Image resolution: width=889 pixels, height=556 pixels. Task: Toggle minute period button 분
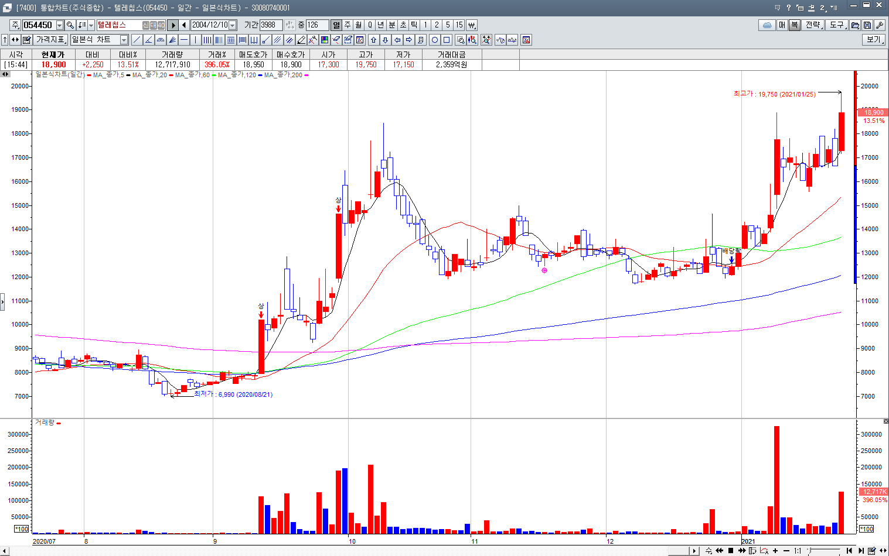coord(392,25)
